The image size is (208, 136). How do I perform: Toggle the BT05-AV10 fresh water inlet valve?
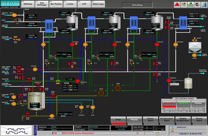point(21,96)
